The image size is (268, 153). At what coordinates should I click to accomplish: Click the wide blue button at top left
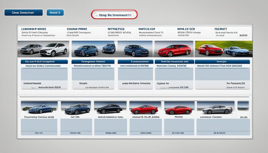(x=24, y=12)
